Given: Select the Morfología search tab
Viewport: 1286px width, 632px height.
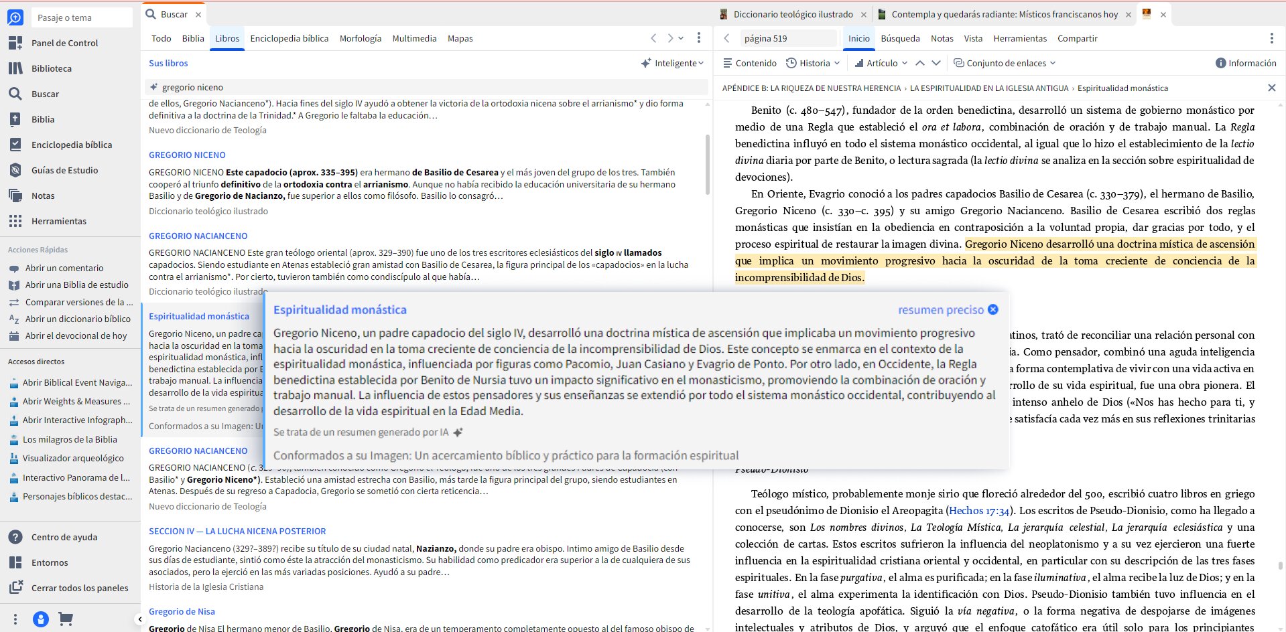Looking at the screenshot, I should [x=360, y=38].
